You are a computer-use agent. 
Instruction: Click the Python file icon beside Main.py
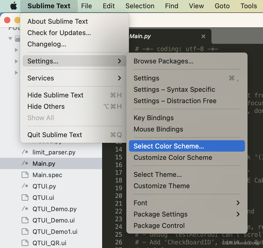[x=25, y=163]
